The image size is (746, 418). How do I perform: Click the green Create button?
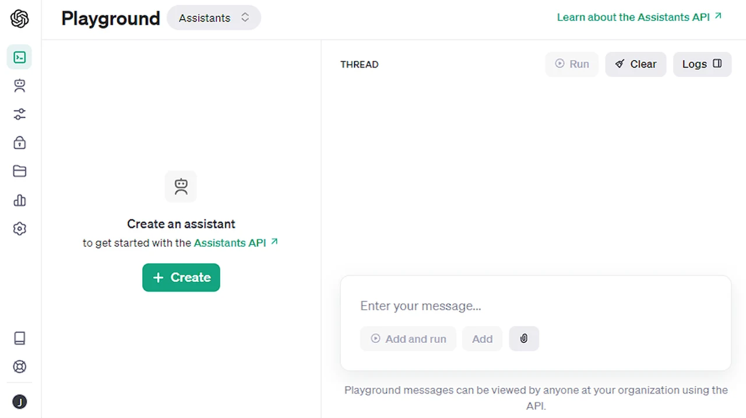tap(181, 278)
